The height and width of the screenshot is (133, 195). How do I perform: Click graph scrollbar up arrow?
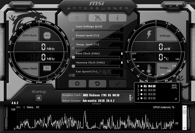click(x=184, y=108)
